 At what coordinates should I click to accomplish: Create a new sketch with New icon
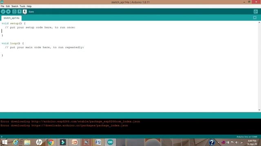pyautogui.click(x=14, y=12)
